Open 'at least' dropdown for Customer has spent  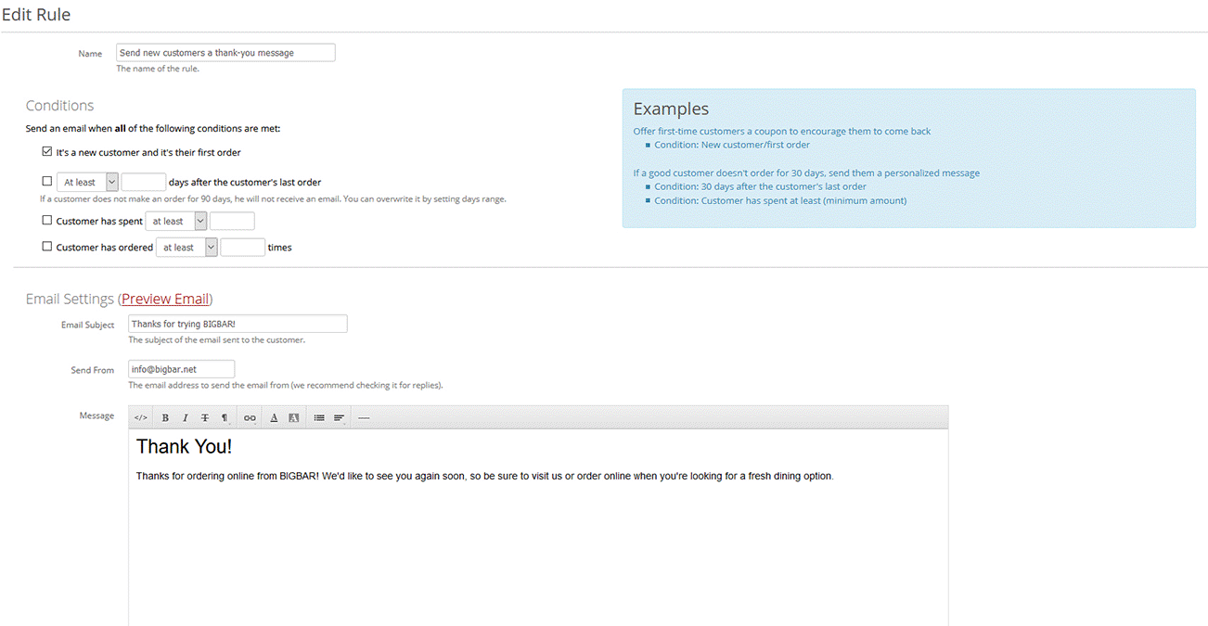click(175, 221)
